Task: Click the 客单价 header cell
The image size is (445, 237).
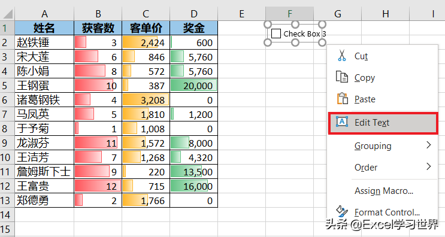Action: (146, 28)
